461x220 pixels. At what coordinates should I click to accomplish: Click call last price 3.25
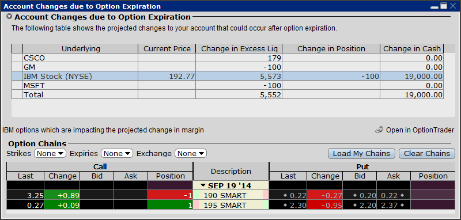click(25, 195)
